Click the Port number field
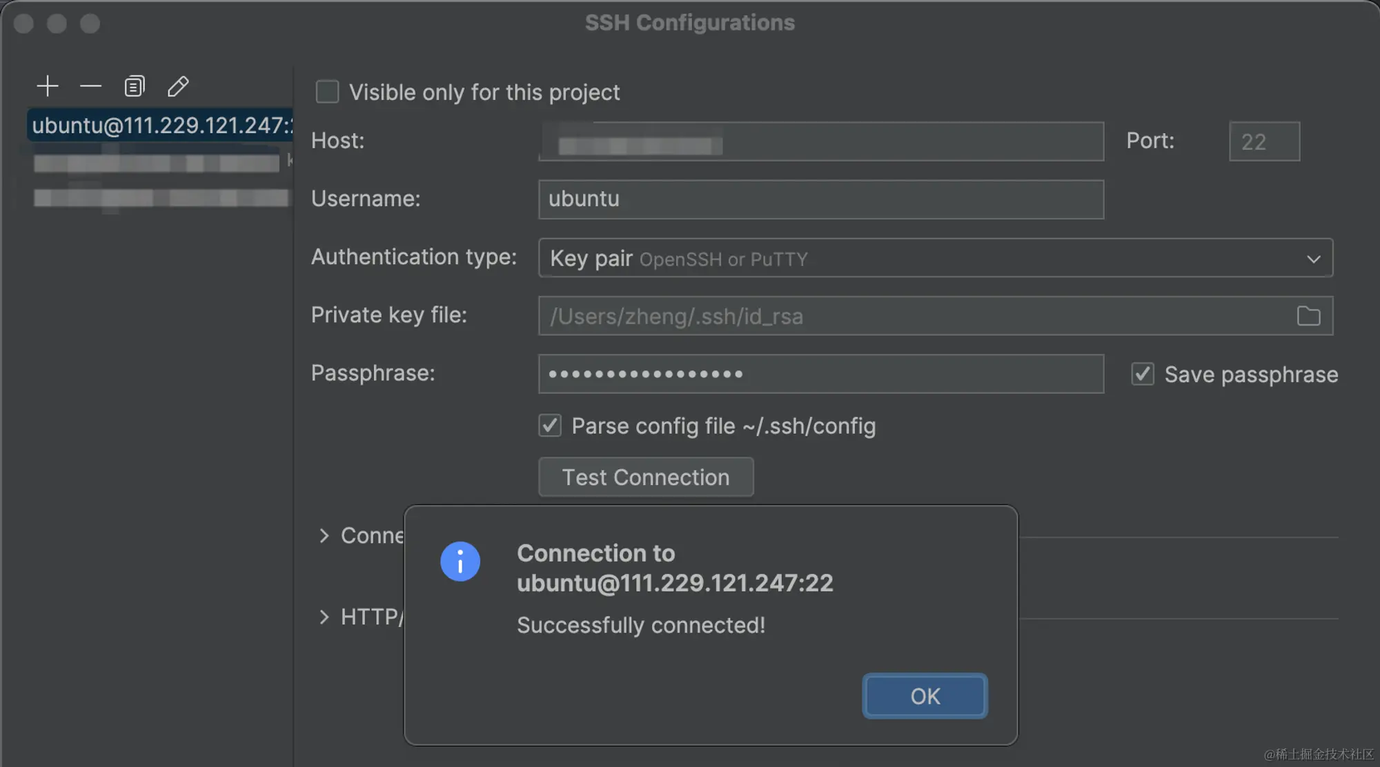The image size is (1380, 767). [1263, 141]
